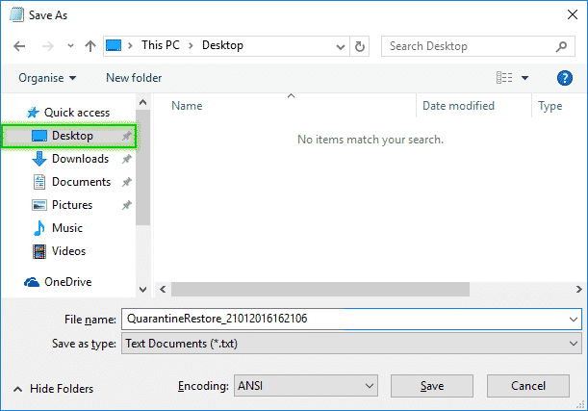Click the up one level arrow icon
588x411 pixels.
coord(89,45)
